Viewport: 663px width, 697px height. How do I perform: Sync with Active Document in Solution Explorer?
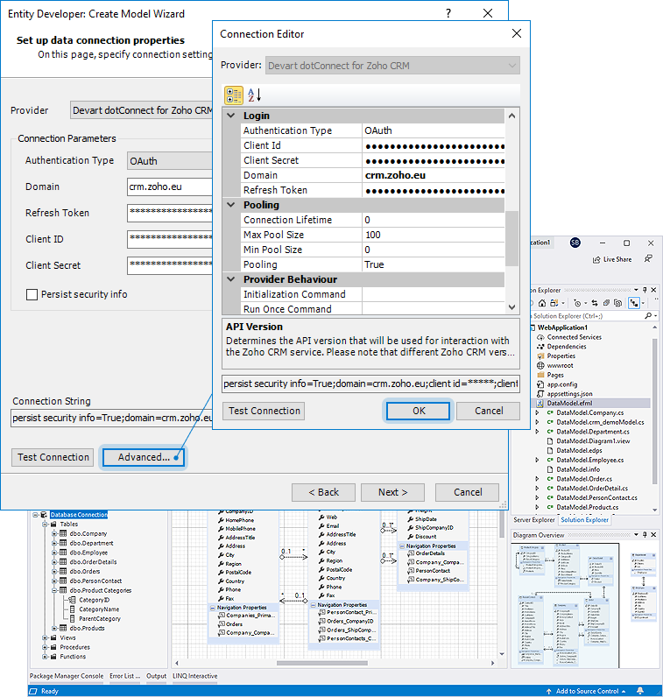595,303
